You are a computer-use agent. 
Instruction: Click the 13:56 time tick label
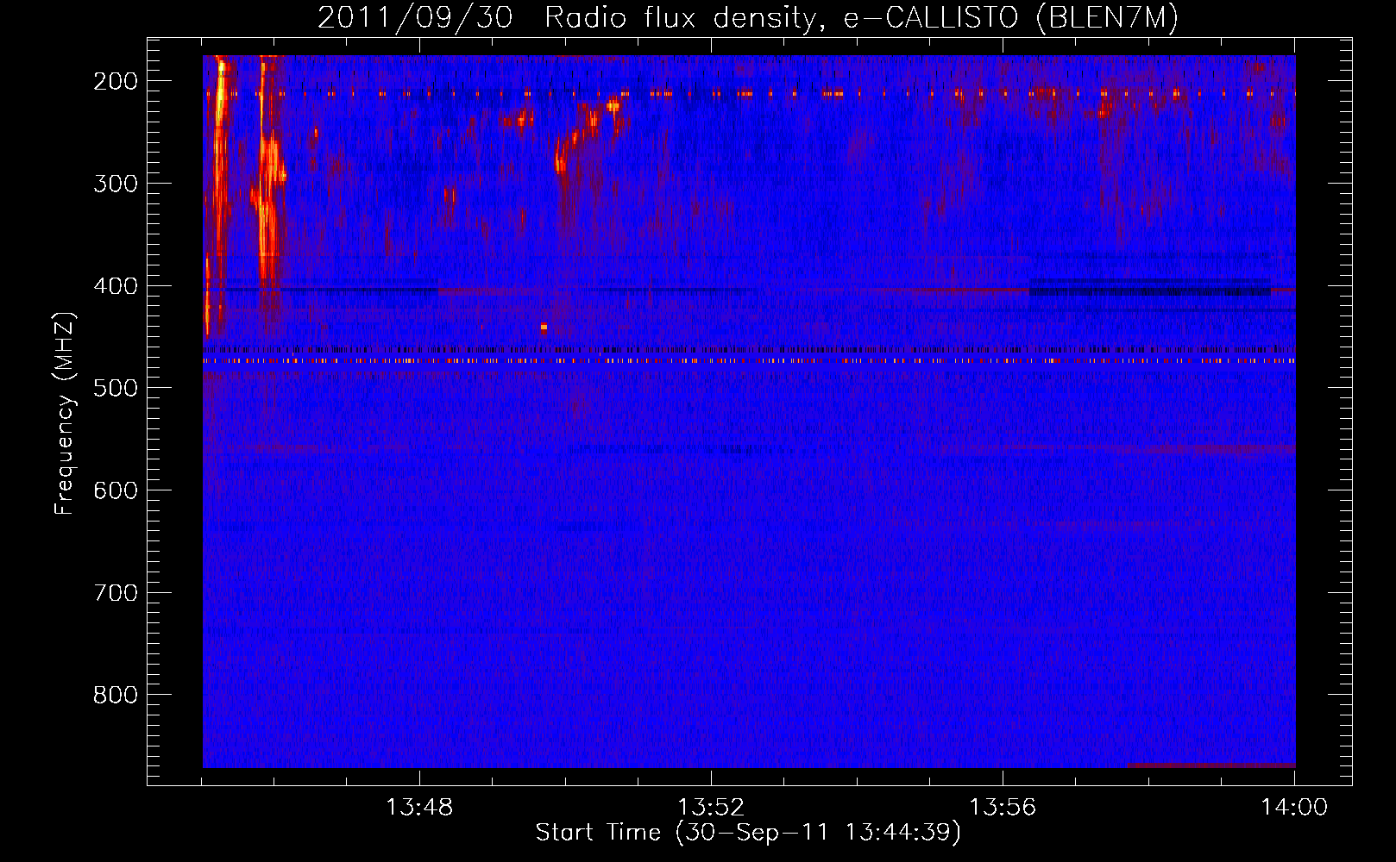[1003, 808]
